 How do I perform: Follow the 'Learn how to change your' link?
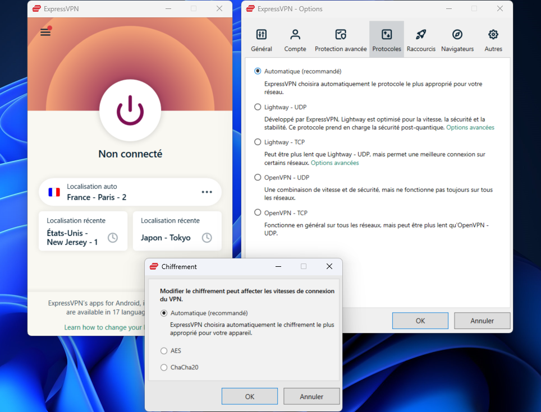pos(104,327)
